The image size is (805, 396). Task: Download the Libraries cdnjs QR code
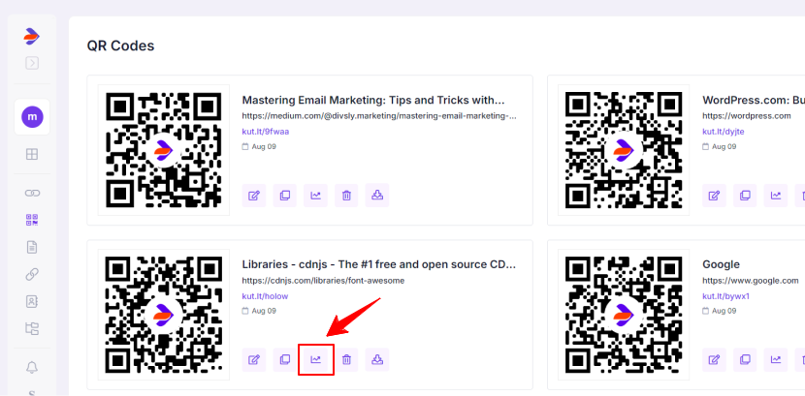[377, 359]
